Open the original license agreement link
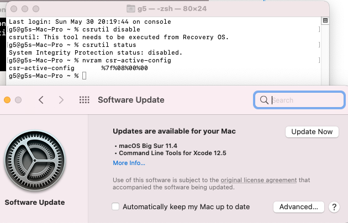348x223 pixels. pyautogui.click(x=259, y=180)
